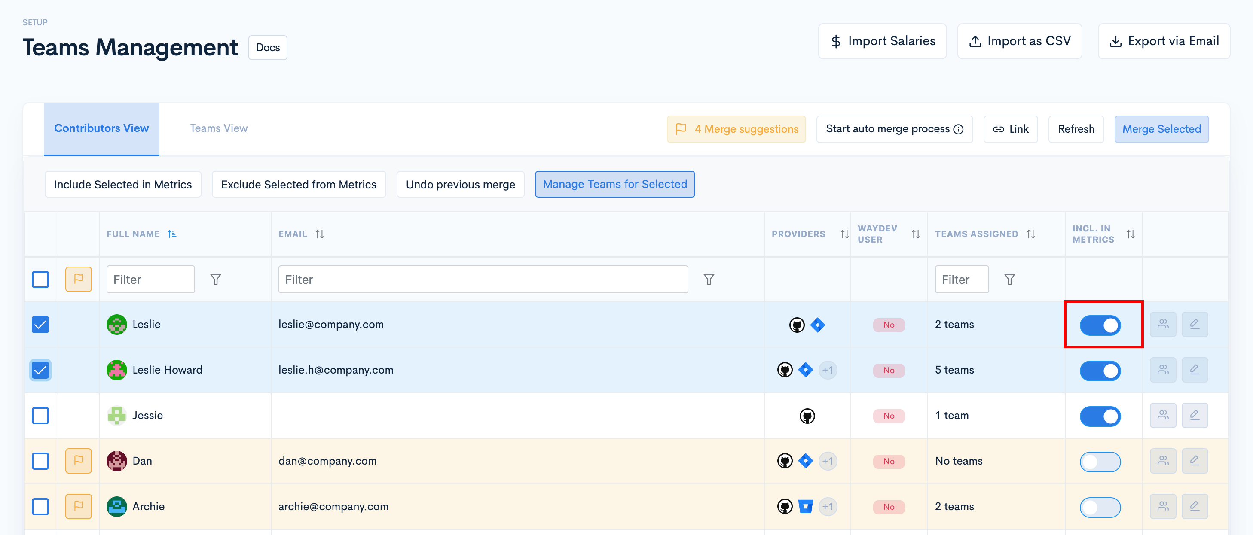
Task: Open the Full Name filter funnel menu
Action: tap(215, 280)
